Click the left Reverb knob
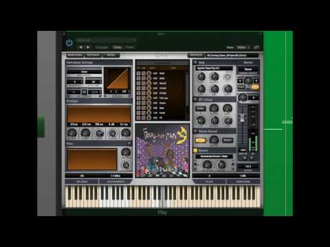 click(x=207, y=165)
